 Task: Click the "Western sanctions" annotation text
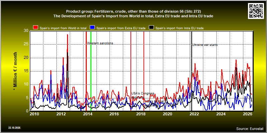(100, 43)
